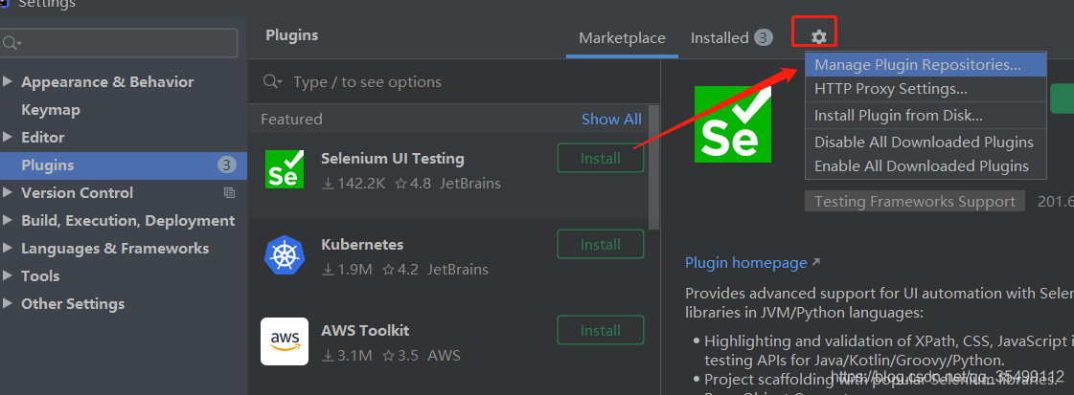Viewport: 1074px width, 395px height.
Task: Expand the Tools settings node
Action: [8, 275]
